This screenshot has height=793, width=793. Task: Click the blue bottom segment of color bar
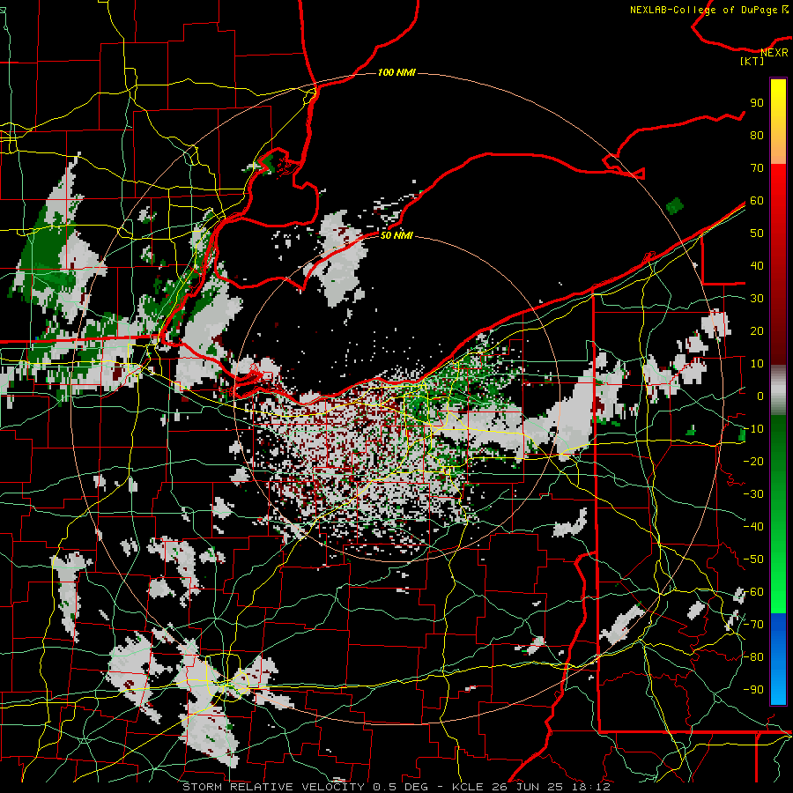(x=778, y=658)
